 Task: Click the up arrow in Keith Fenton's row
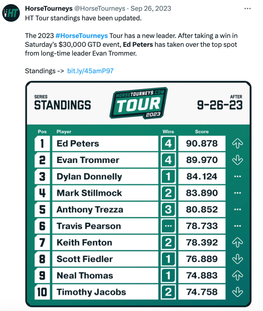237,242
